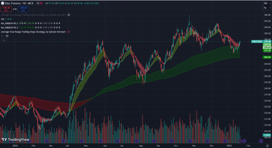The height and width of the screenshot is (148, 272).
Task: Click the 220.00 level on the price axis
Action: coord(267,113)
